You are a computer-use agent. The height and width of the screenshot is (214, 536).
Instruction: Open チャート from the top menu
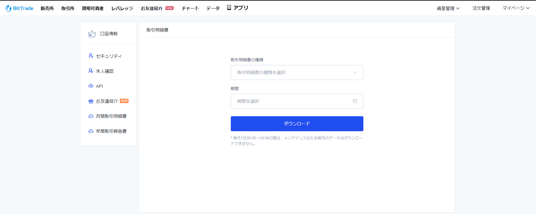pos(190,8)
